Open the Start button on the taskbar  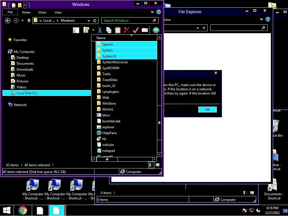[7, 210]
